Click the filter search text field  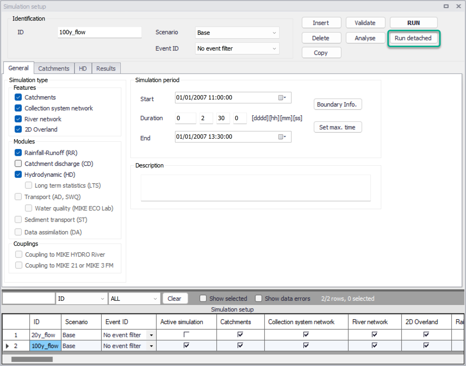(x=29, y=299)
